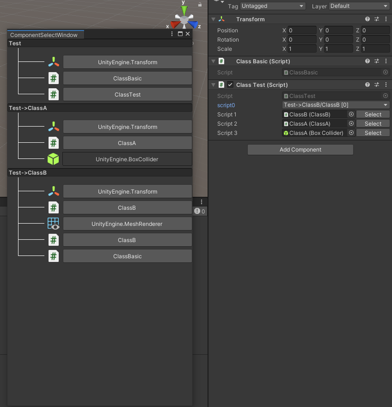Click the UnityEngine.Transform button under Test->ClassA
Image resolution: width=392 pixels, height=407 pixels.
pos(128,127)
